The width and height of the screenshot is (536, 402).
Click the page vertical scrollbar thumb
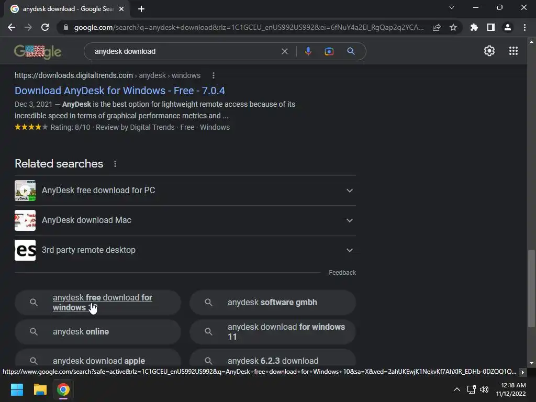[531, 288]
